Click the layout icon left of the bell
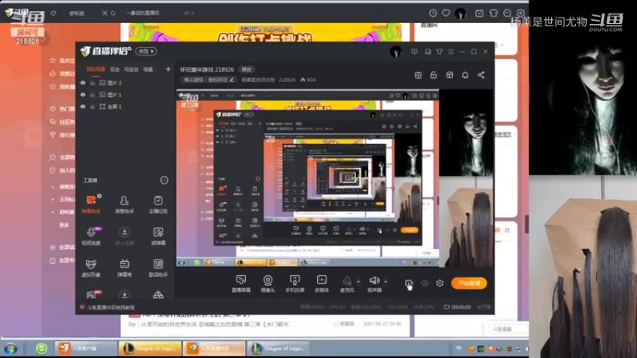The width and height of the screenshot is (637, 358). [449, 75]
